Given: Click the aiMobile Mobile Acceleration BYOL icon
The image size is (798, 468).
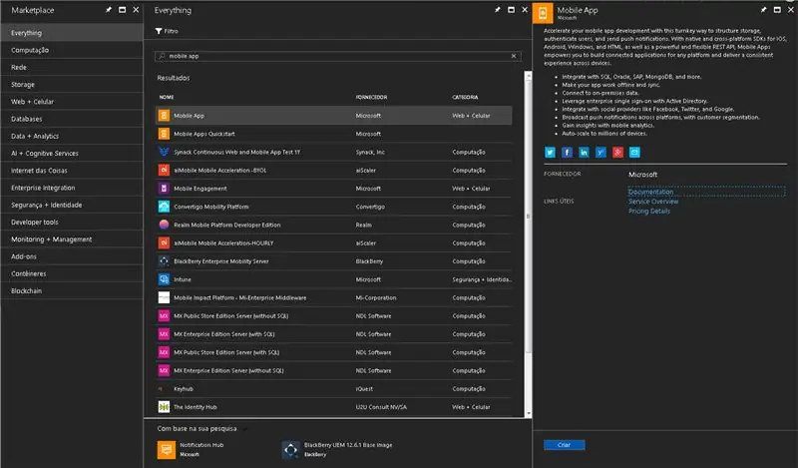Looking at the screenshot, I should (x=164, y=170).
